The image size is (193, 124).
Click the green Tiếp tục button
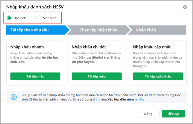click(173, 114)
